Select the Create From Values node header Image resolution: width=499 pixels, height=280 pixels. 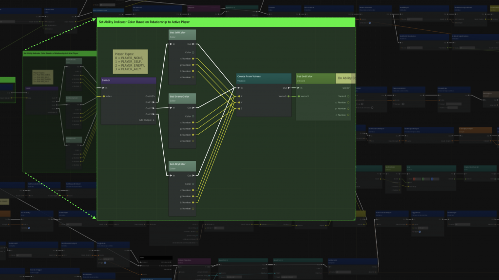coord(264,79)
